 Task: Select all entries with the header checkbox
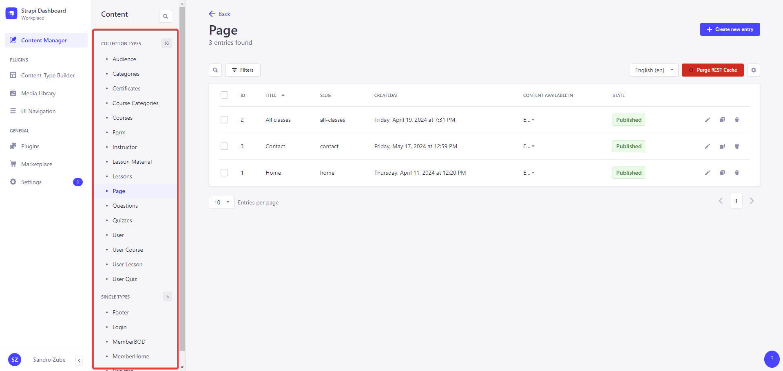point(224,95)
